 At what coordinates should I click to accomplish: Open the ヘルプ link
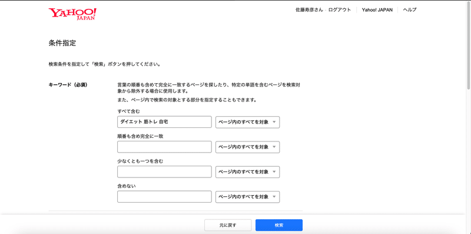(410, 9)
